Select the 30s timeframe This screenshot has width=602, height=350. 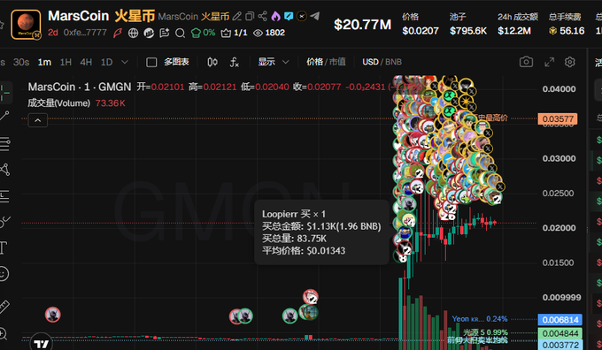[21, 62]
